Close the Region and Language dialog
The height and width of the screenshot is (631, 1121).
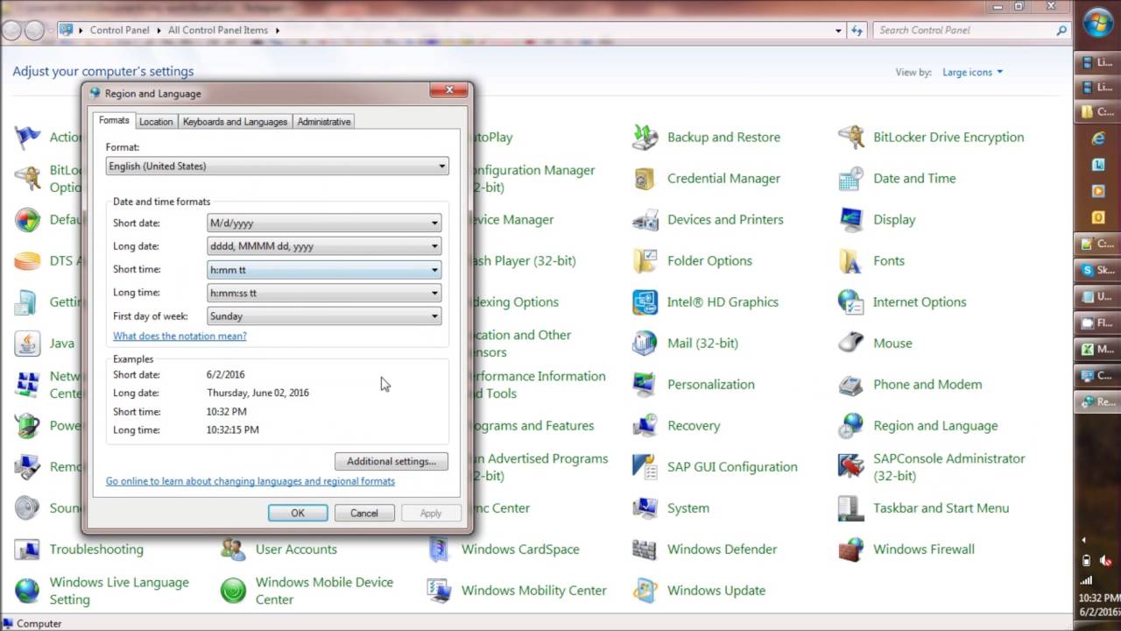pos(449,89)
